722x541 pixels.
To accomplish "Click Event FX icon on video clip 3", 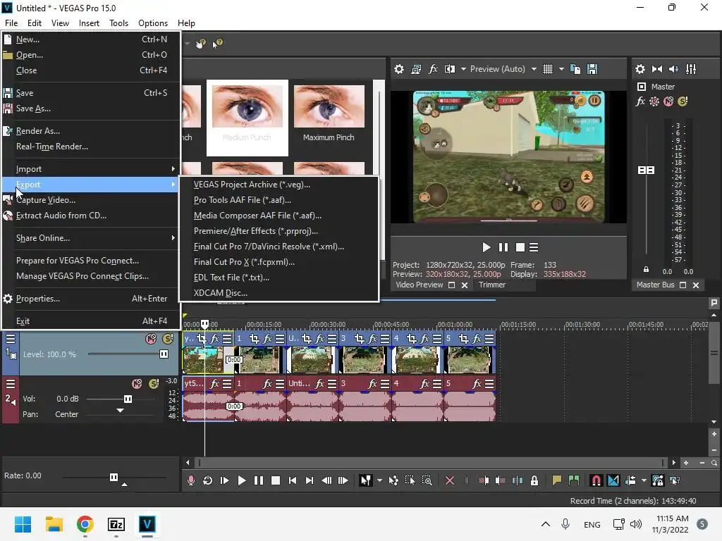I will 372,339.
